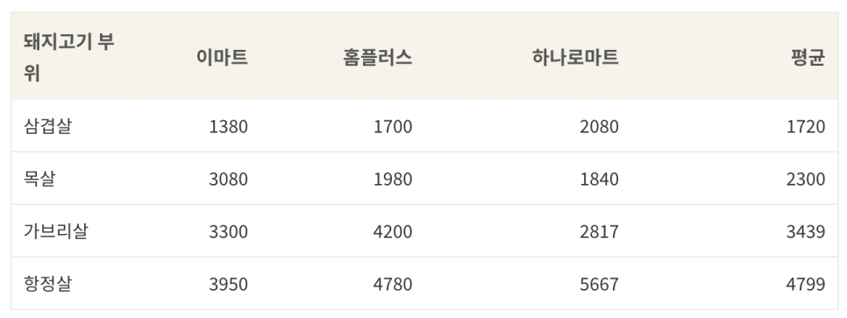Viewport: 847px width, 318px height.
Task: Select the 하나로마트 column header
Action: (x=575, y=57)
